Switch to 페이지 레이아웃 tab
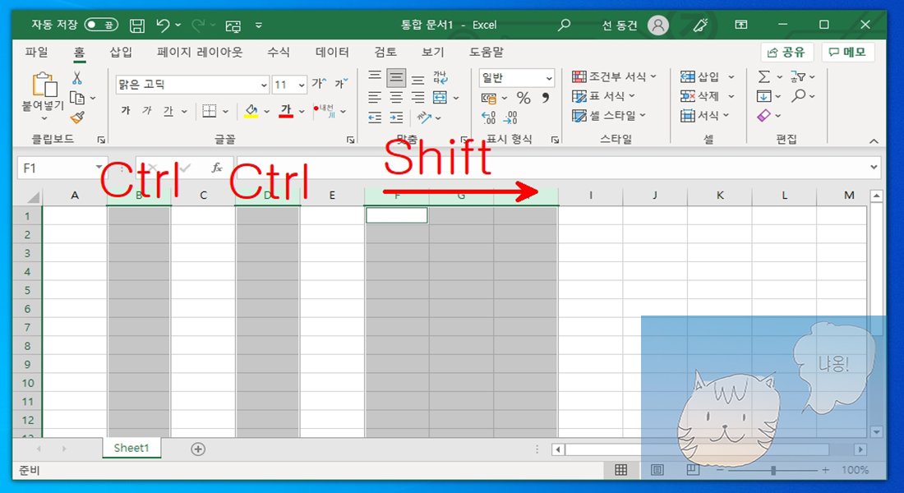The image size is (904, 493). 200,52
